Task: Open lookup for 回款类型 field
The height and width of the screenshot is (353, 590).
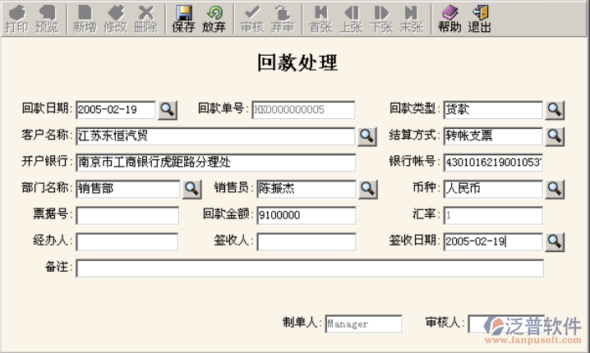Action: (555, 109)
